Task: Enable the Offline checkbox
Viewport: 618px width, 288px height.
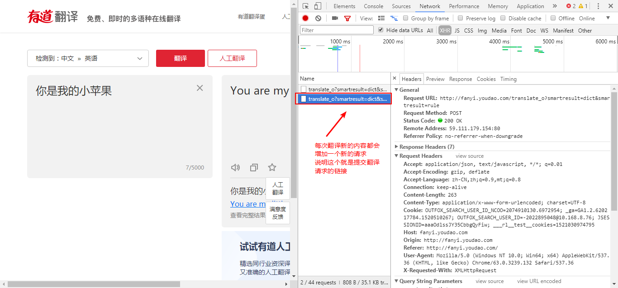Action: click(x=553, y=18)
